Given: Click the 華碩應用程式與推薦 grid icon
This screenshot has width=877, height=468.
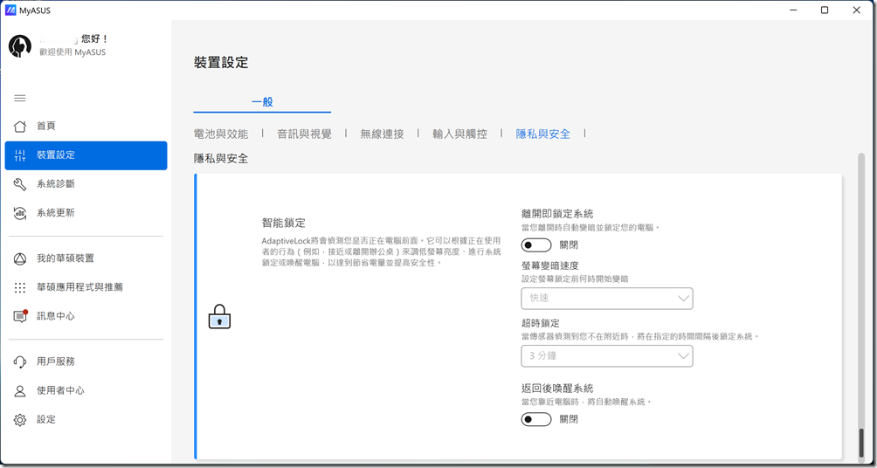Looking at the screenshot, I should [20, 287].
